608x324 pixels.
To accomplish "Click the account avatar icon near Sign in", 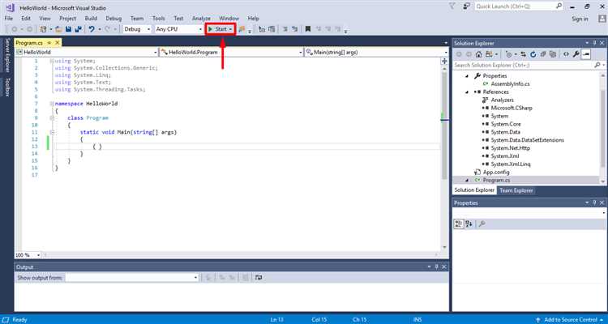I will 602,19.
